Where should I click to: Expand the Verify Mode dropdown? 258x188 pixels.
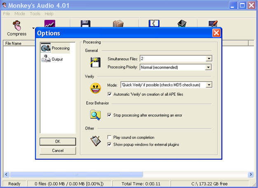[x=209, y=85]
